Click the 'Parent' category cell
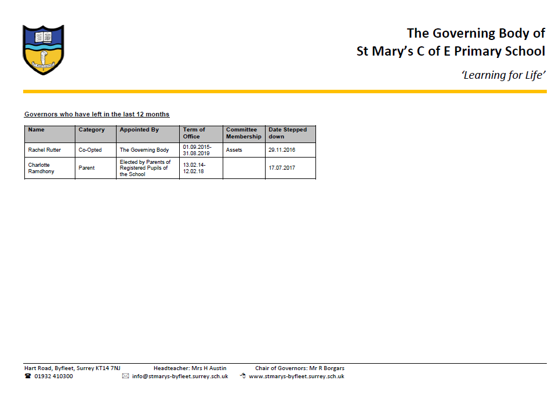 96,168
